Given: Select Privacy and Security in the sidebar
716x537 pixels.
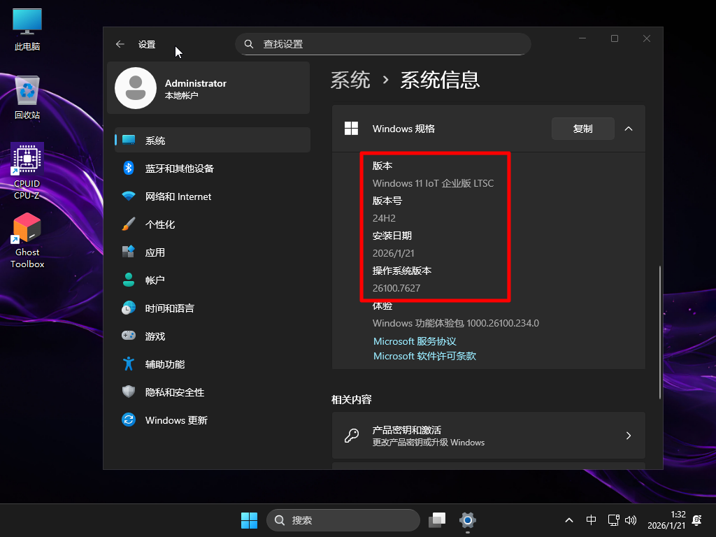Looking at the screenshot, I should click(174, 392).
